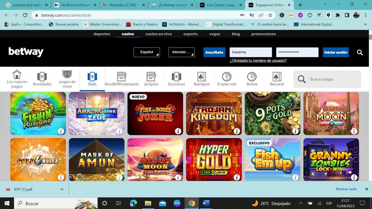Show info for Fire and Roses Joker

[178, 131]
